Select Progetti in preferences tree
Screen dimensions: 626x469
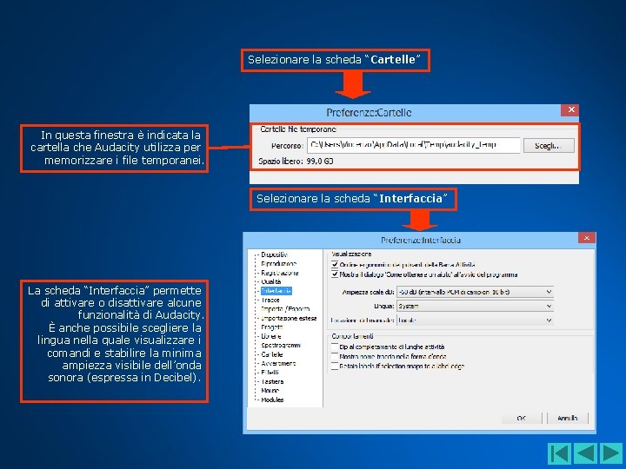tap(272, 327)
